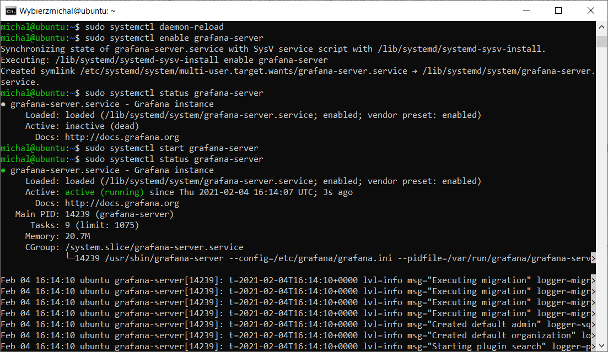Click the 'sudo systemctl daemon-reload' command
The height and width of the screenshot is (352, 608).
pyautogui.click(x=154, y=27)
